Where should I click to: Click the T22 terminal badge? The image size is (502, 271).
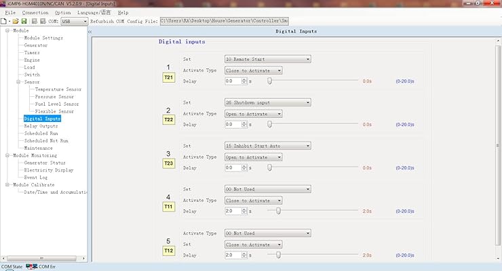[x=168, y=119]
